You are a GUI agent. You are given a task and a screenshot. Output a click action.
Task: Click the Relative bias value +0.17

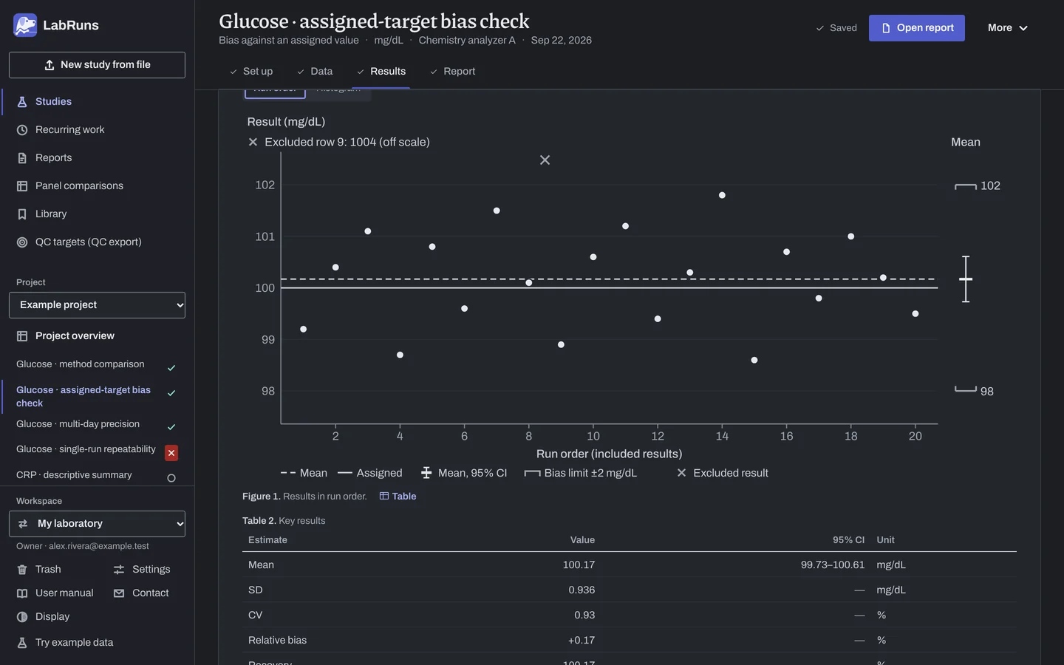pos(582,641)
